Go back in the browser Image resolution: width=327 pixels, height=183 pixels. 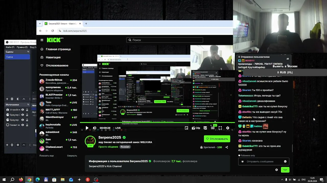point(40,31)
